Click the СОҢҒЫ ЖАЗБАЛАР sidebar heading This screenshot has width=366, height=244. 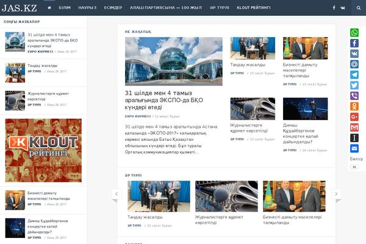coord(22,22)
